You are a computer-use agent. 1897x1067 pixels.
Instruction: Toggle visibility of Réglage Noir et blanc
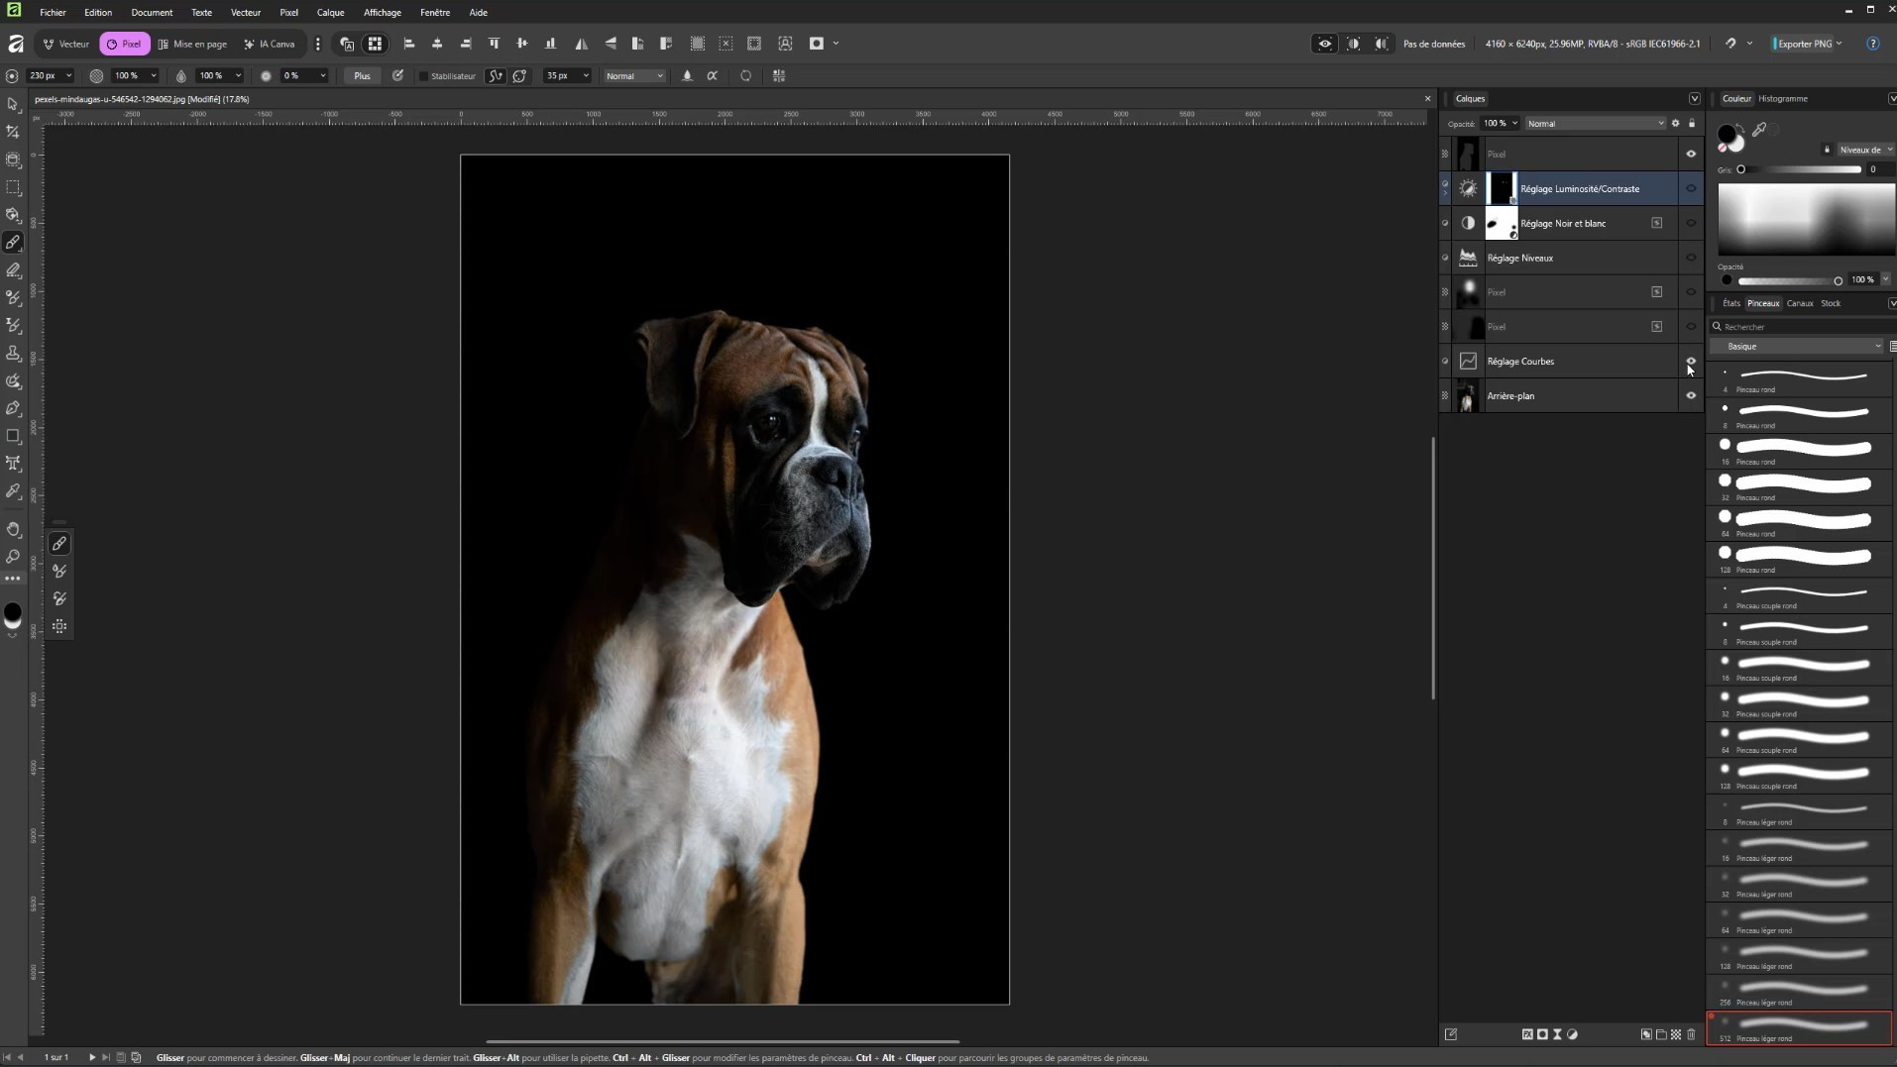tap(1691, 223)
